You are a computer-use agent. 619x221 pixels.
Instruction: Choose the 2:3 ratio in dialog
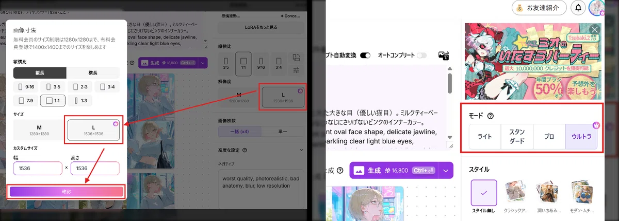point(80,87)
